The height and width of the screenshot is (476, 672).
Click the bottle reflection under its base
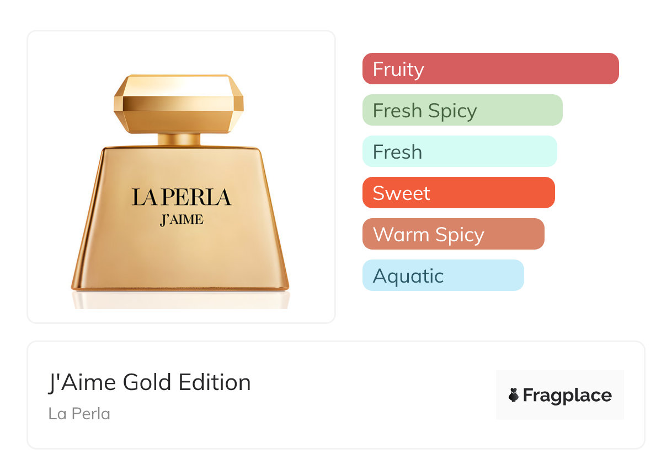click(180, 299)
